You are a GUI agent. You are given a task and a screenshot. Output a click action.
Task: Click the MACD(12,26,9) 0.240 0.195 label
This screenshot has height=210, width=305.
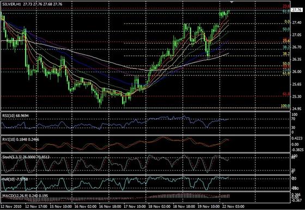[25, 196]
